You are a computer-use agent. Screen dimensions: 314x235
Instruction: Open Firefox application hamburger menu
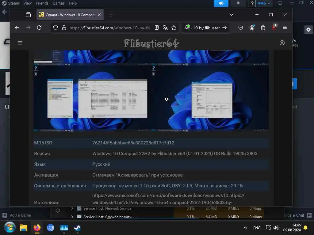pyautogui.click(x=285, y=27)
